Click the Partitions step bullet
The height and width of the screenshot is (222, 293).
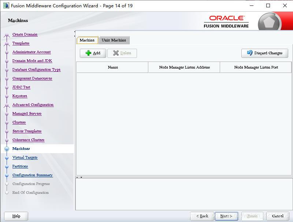coord(7,166)
